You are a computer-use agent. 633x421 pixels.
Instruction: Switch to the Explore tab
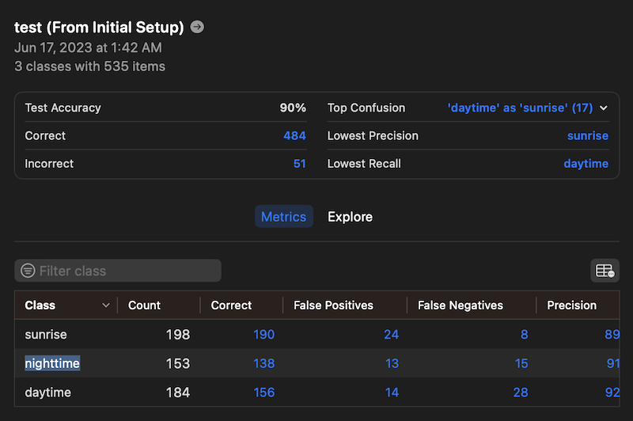[350, 217]
